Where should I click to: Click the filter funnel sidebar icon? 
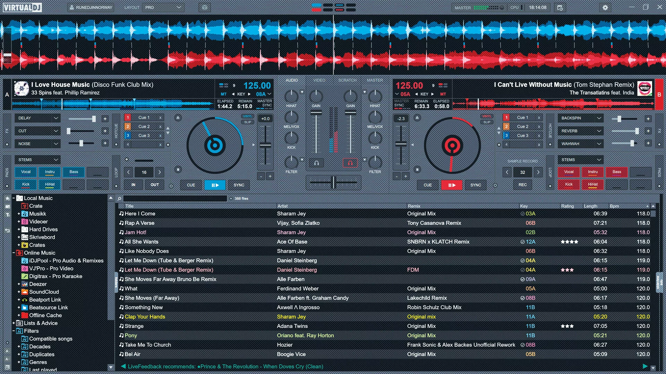coord(7,215)
